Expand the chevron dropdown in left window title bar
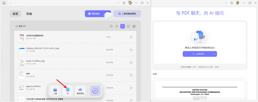Viewport: 258px width, 102px height. pyautogui.click(x=118, y=3)
